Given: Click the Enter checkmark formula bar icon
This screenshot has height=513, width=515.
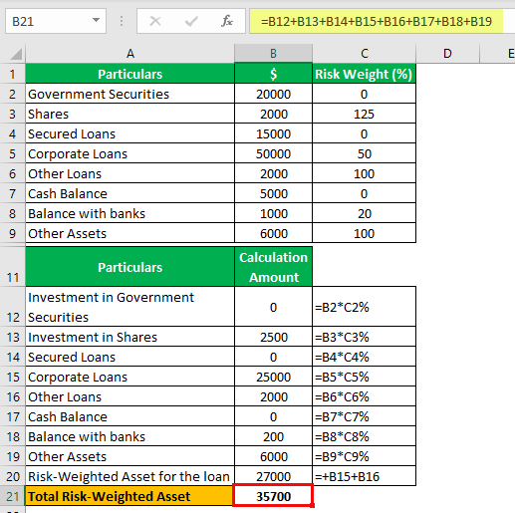Looking at the screenshot, I should coord(191,22).
